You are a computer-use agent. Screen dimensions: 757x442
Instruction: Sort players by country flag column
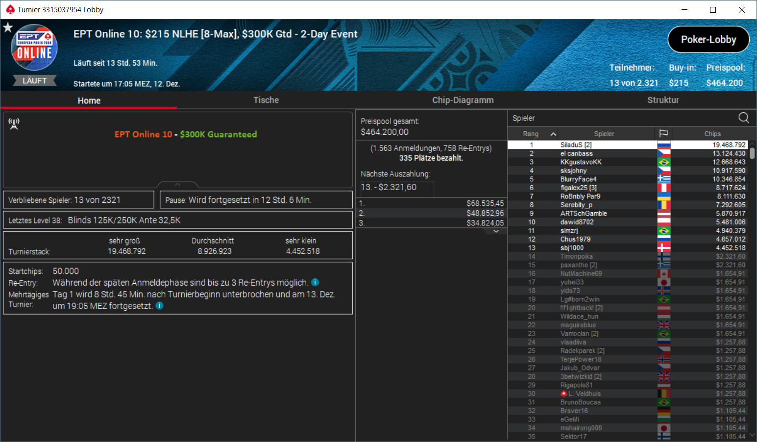tap(663, 133)
